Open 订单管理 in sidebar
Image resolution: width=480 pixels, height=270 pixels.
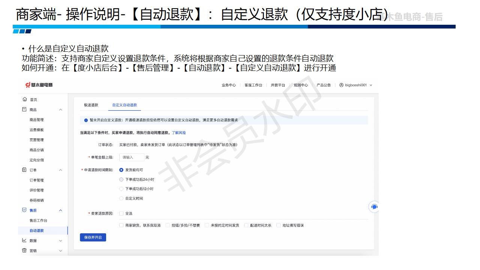click(37, 180)
